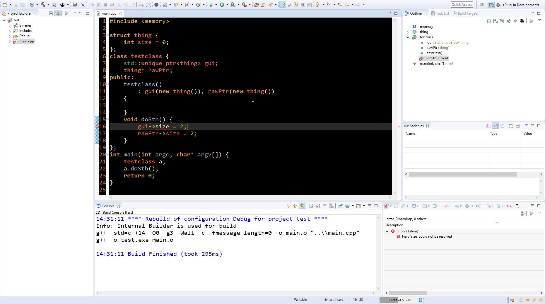This screenshot has width=545, height=304.
Task: Collapse testclass node in Outline
Action: (408, 37)
